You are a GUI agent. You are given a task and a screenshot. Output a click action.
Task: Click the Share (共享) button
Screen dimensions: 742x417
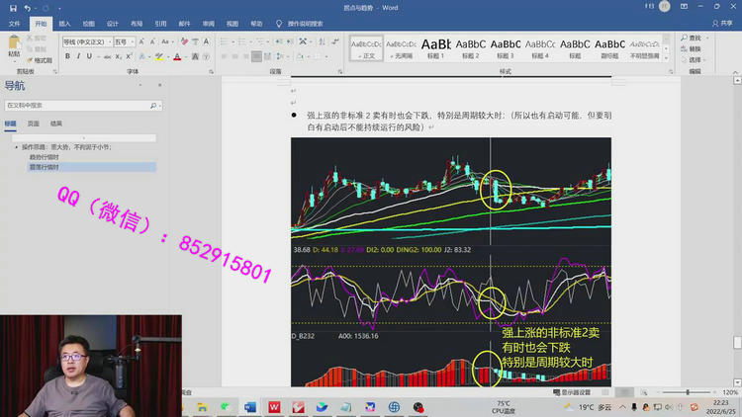723,23
